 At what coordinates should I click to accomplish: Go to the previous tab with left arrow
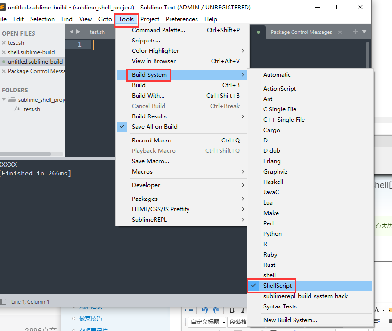tap(72, 32)
